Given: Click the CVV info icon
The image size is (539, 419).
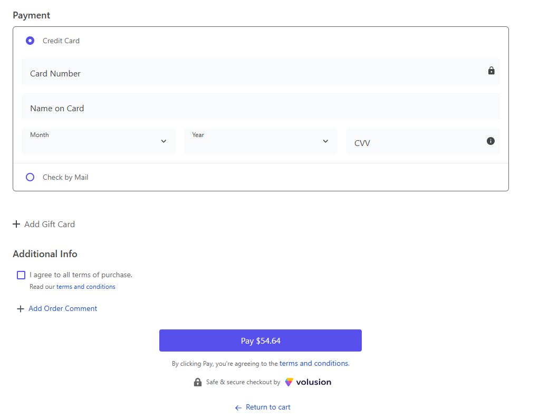Looking at the screenshot, I should 490,141.
